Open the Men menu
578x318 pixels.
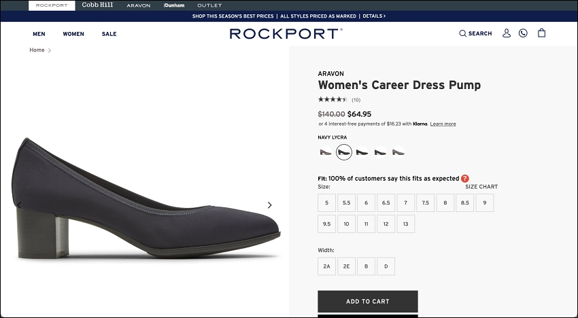click(39, 34)
